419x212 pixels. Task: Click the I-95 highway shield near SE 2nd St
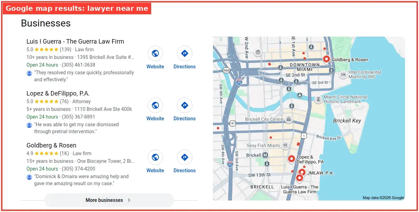tap(239, 82)
